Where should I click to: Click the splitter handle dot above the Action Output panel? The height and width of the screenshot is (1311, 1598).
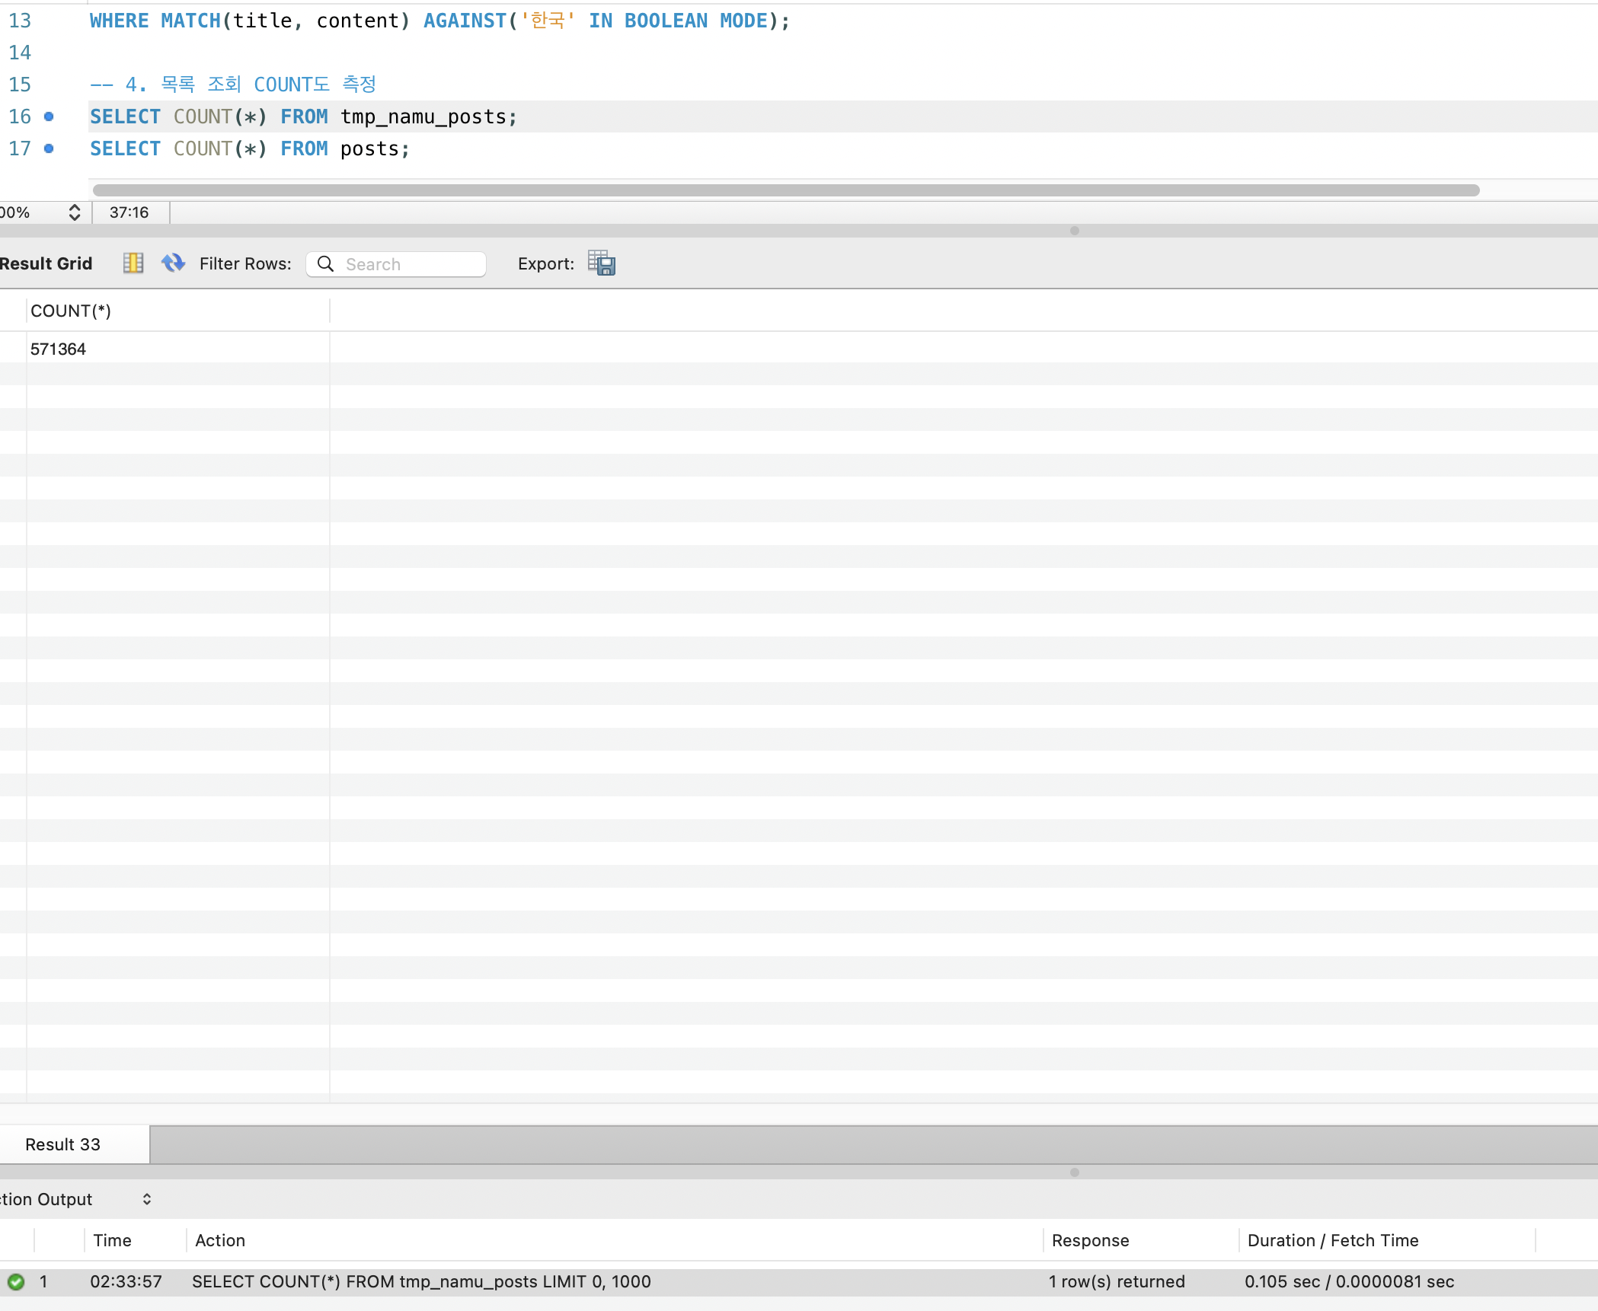click(x=1074, y=1172)
